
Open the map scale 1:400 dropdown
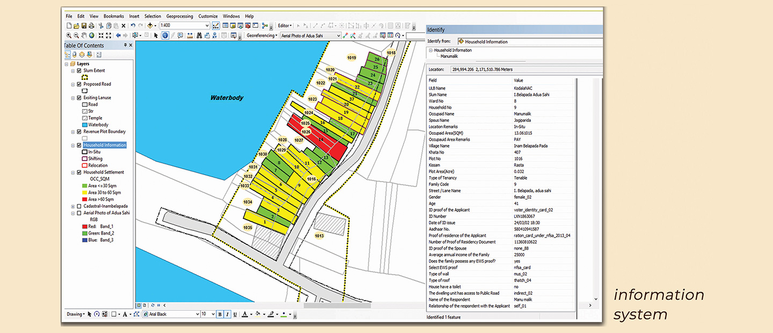pyautogui.click(x=207, y=26)
